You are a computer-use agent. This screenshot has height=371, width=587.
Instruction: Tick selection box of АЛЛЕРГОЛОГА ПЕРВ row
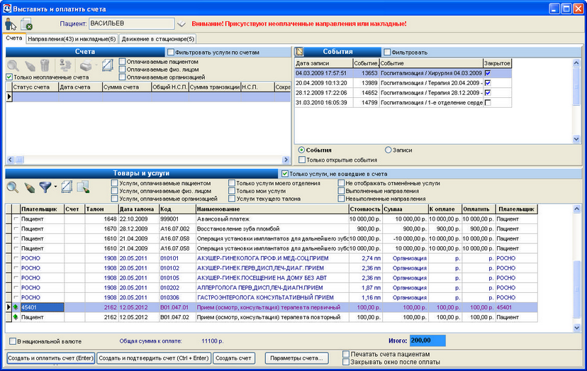click(16, 288)
